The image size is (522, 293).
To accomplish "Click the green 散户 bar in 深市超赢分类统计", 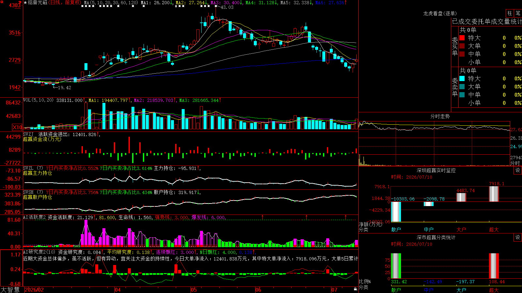I will click(x=396, y=266).
